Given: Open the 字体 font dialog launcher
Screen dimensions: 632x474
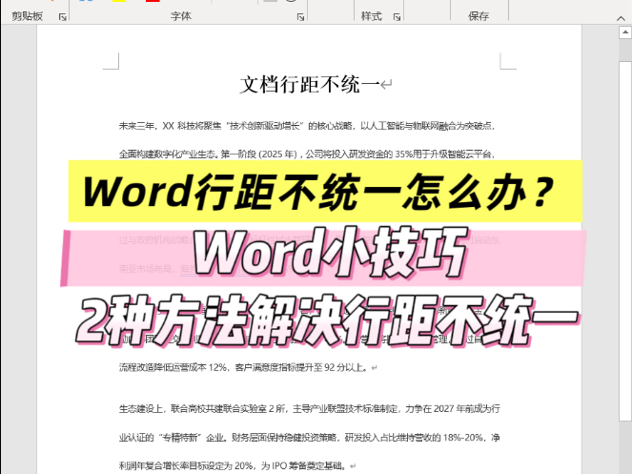Looking at the screenshot, I should point(300,17).
